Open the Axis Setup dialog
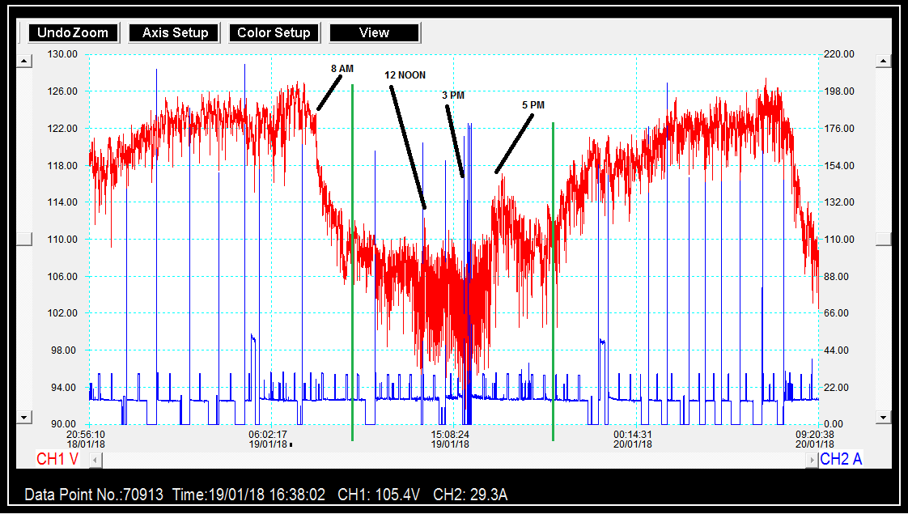The height and width of the screenshot is (514, 908). click(x=175, y=33)
